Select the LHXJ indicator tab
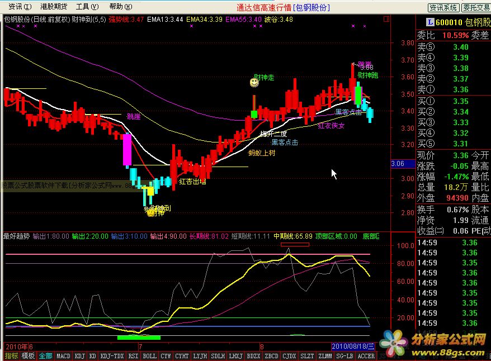 (x=236, y=356)
